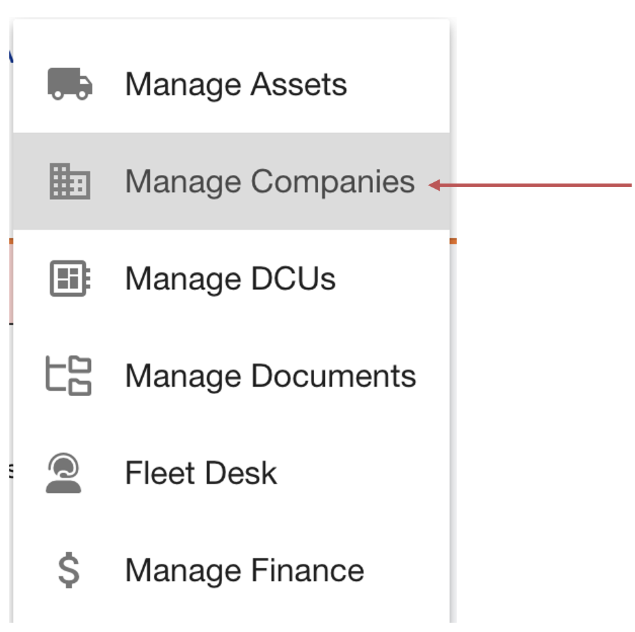Image resolution: width=635 pixels, height=632 pixels.
Task: Click the word Assets in the menu
Action: point(298,85)
